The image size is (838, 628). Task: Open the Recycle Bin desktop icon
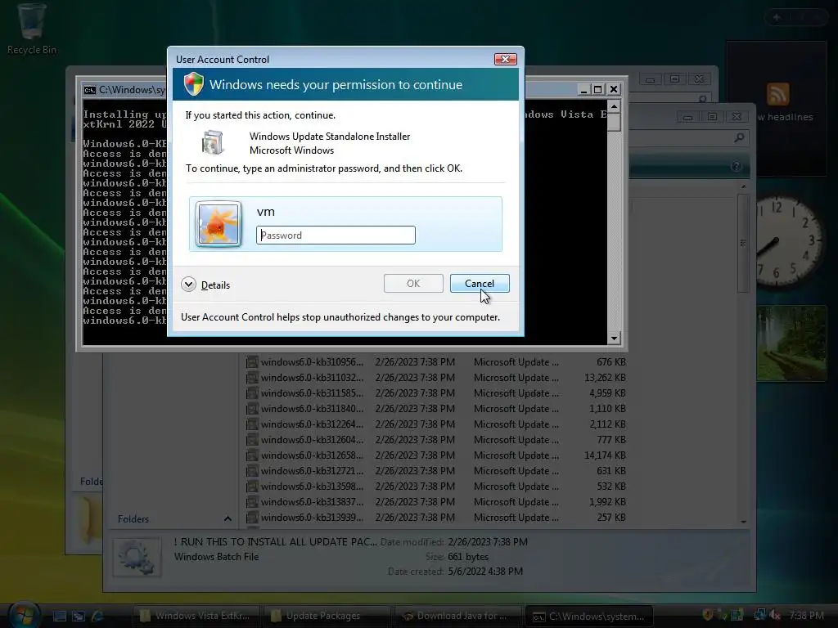coord(31,29)
